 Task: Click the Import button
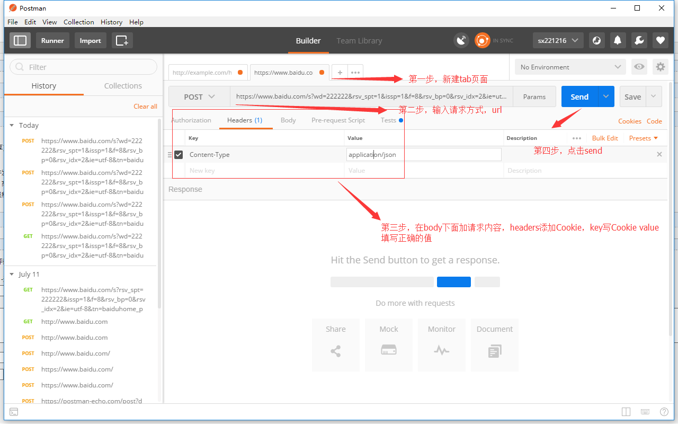[x=90, y=40]
